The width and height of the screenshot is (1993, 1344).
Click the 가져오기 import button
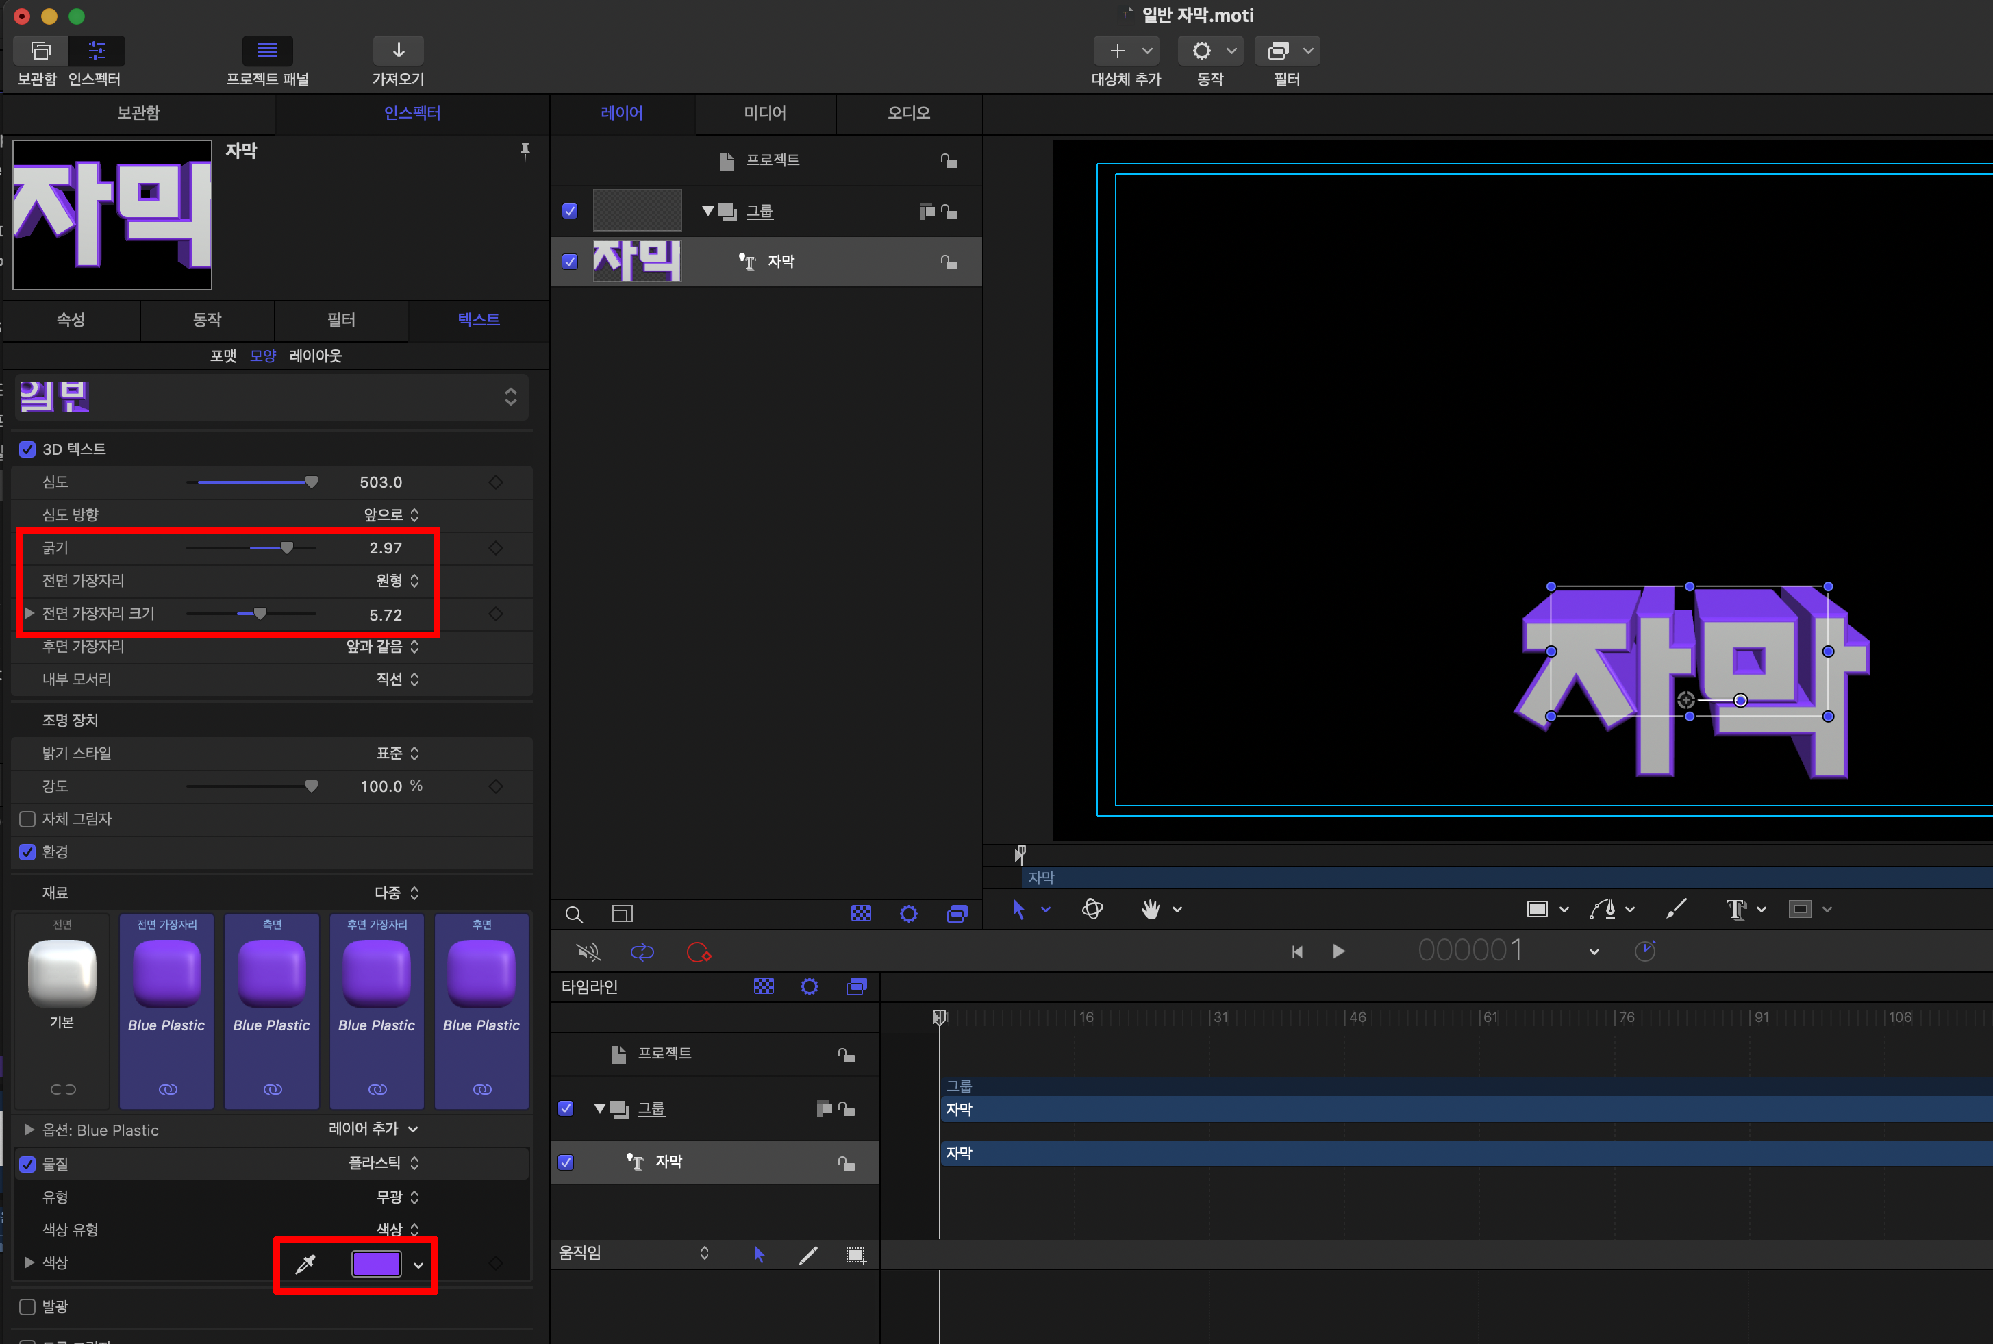click(399, 51)
